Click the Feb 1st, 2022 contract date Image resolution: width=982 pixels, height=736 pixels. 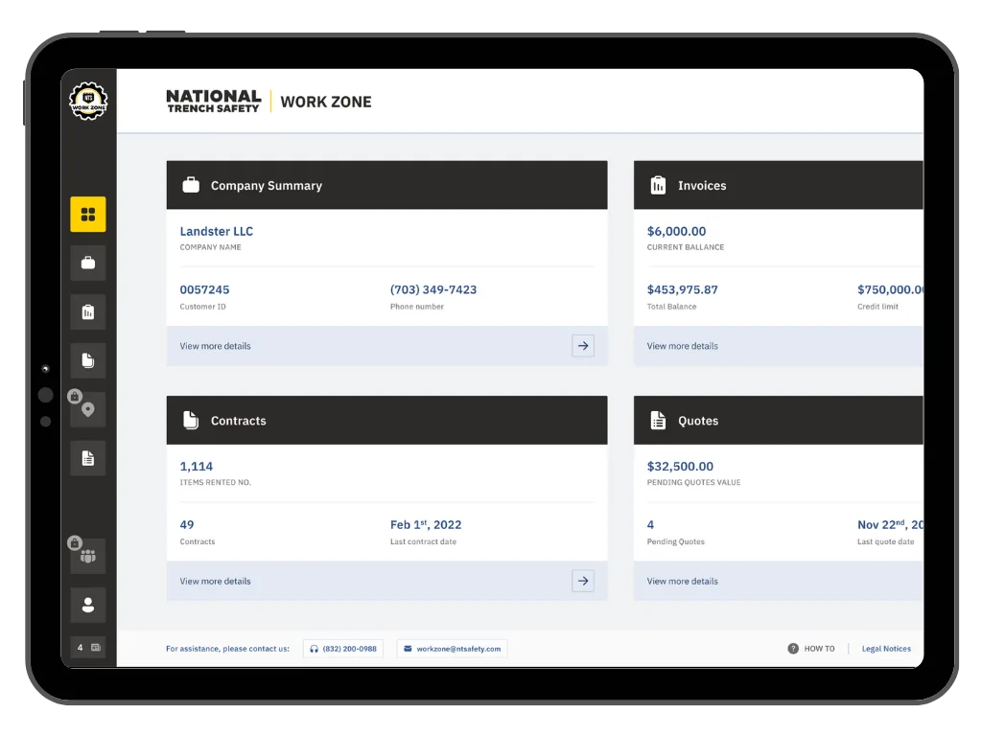pyautogui.click(x=426, y=524)
